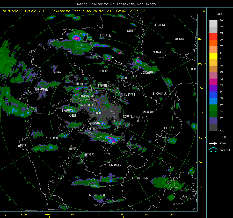This screenshot has height=218, width=233.
Task: Click the Gadag_Composite_Reflectivity_Web_Image title
Action: point(116,4)
